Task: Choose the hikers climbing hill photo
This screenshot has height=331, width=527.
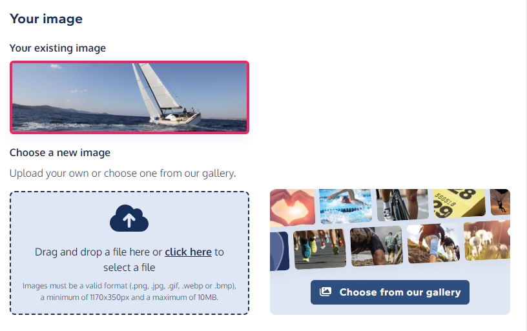Action: click(x=433, y=243)
